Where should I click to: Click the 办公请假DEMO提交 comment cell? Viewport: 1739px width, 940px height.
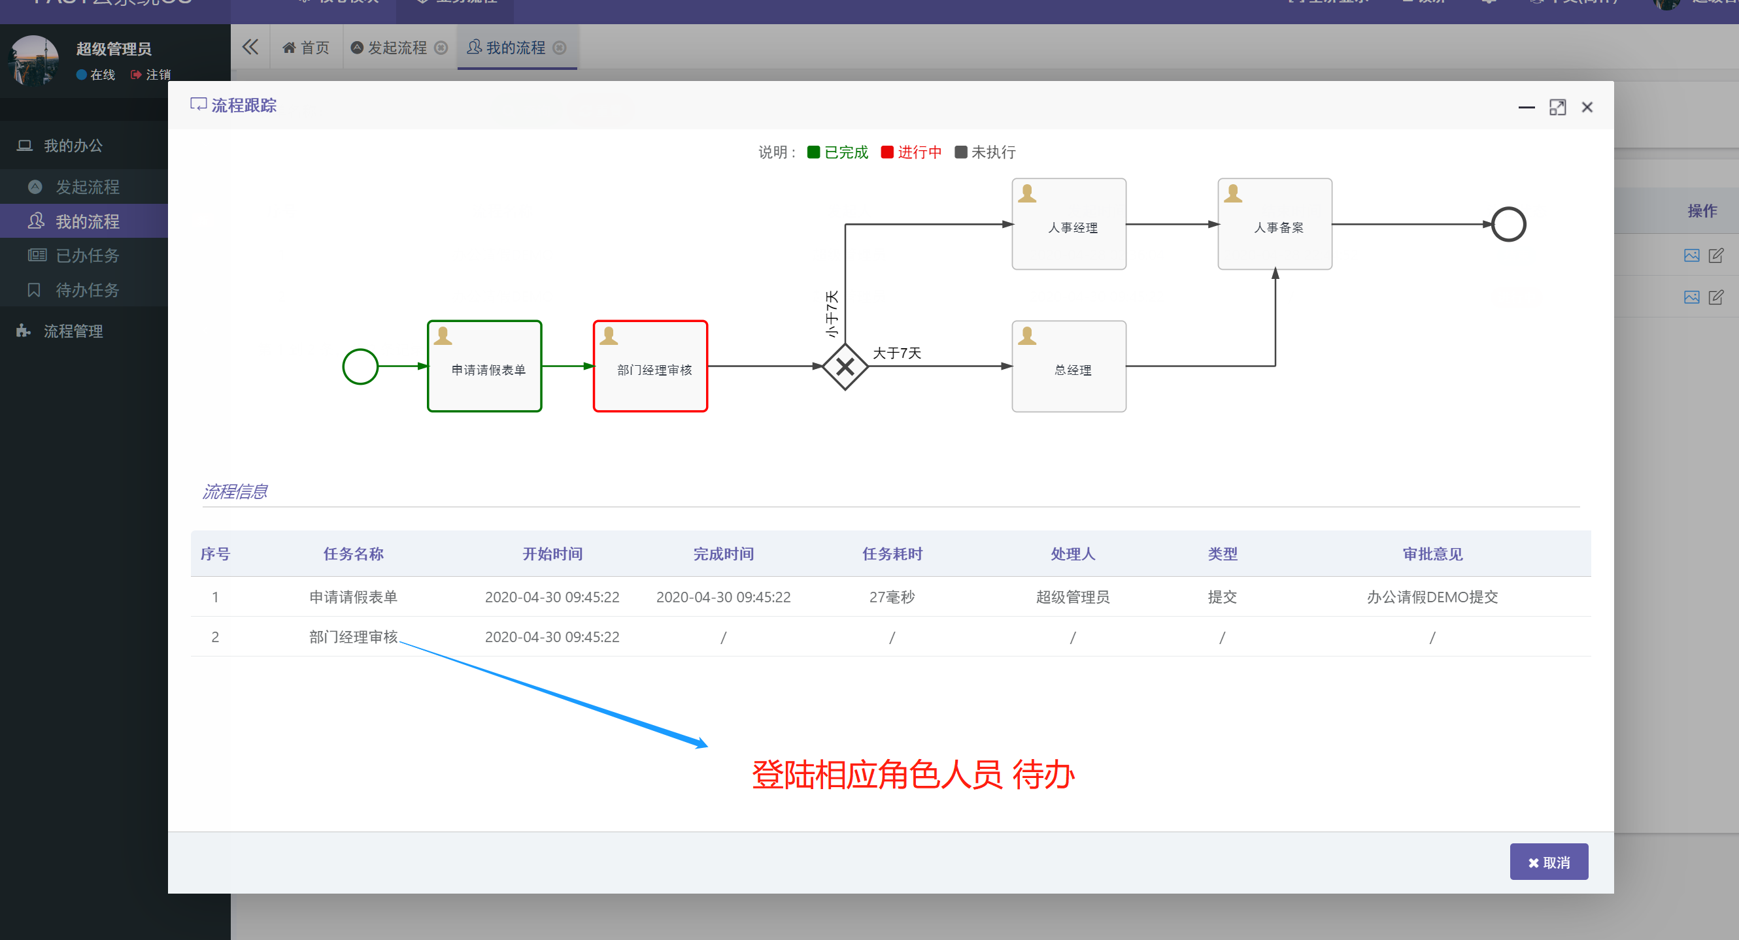click(x=1432, y=597)
